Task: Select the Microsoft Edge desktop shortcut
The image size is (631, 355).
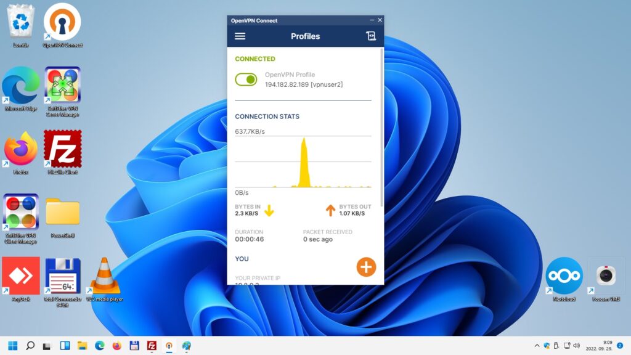Action: click(20, 89)
